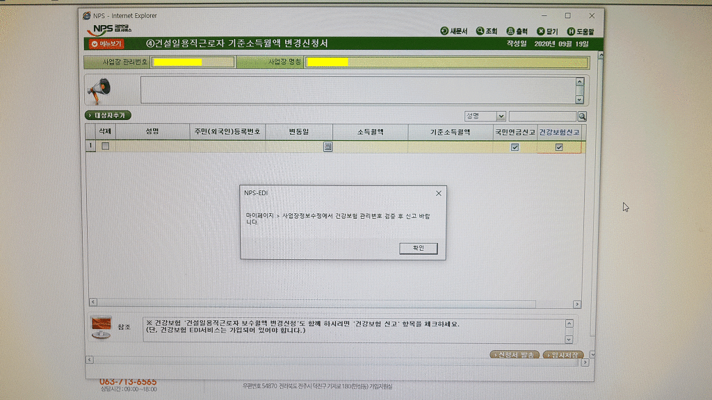712x400 pixels.
Task: Click the Internet Explorer icon in title bar
Action: pos(86,16)
